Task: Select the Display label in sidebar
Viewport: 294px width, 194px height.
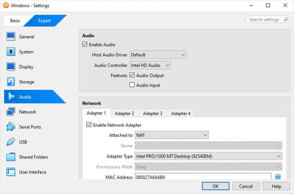Action: [x=26, y=67]
